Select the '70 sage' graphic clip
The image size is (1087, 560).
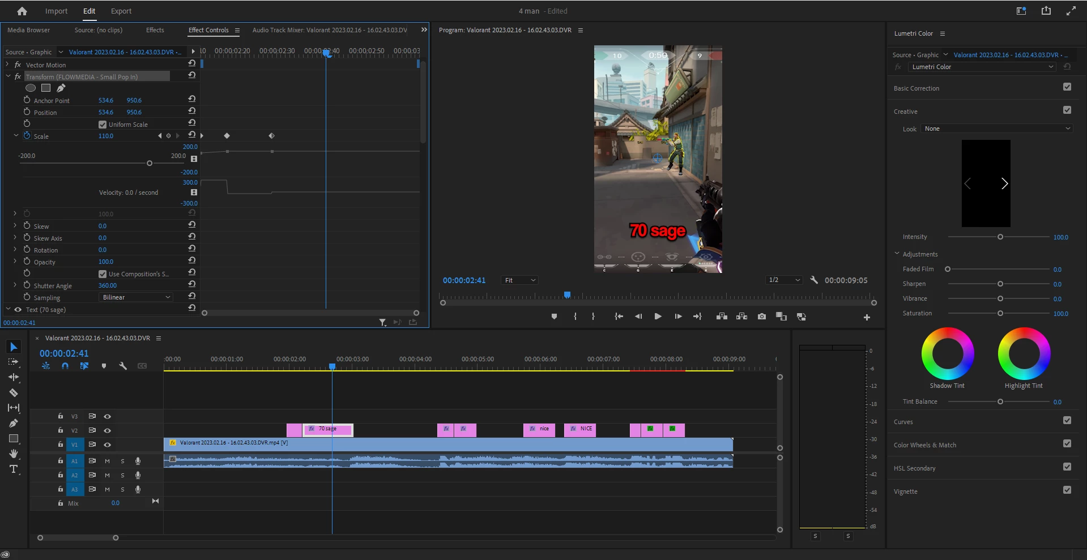point(328,430)
